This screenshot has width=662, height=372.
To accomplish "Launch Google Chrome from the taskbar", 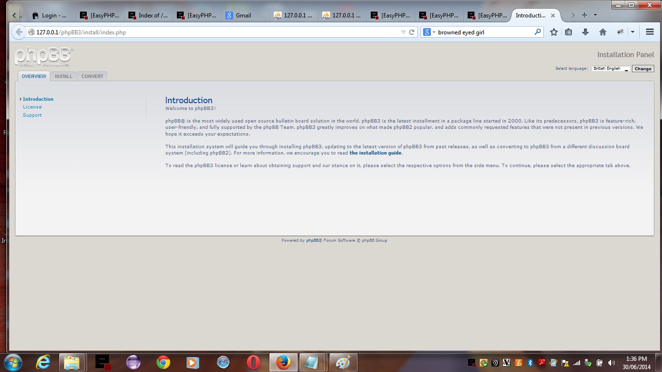I will click(163, 362).
